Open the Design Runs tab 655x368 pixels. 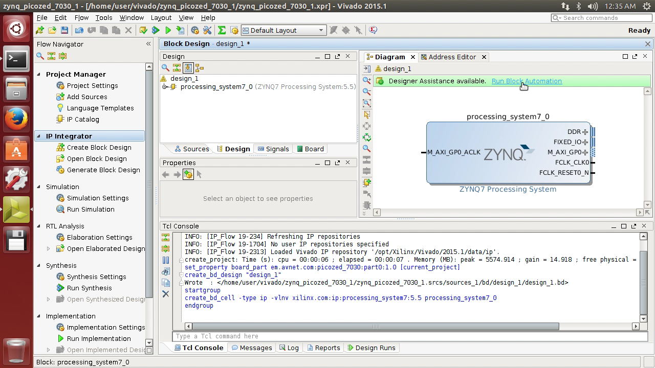[x=371, y=348]
